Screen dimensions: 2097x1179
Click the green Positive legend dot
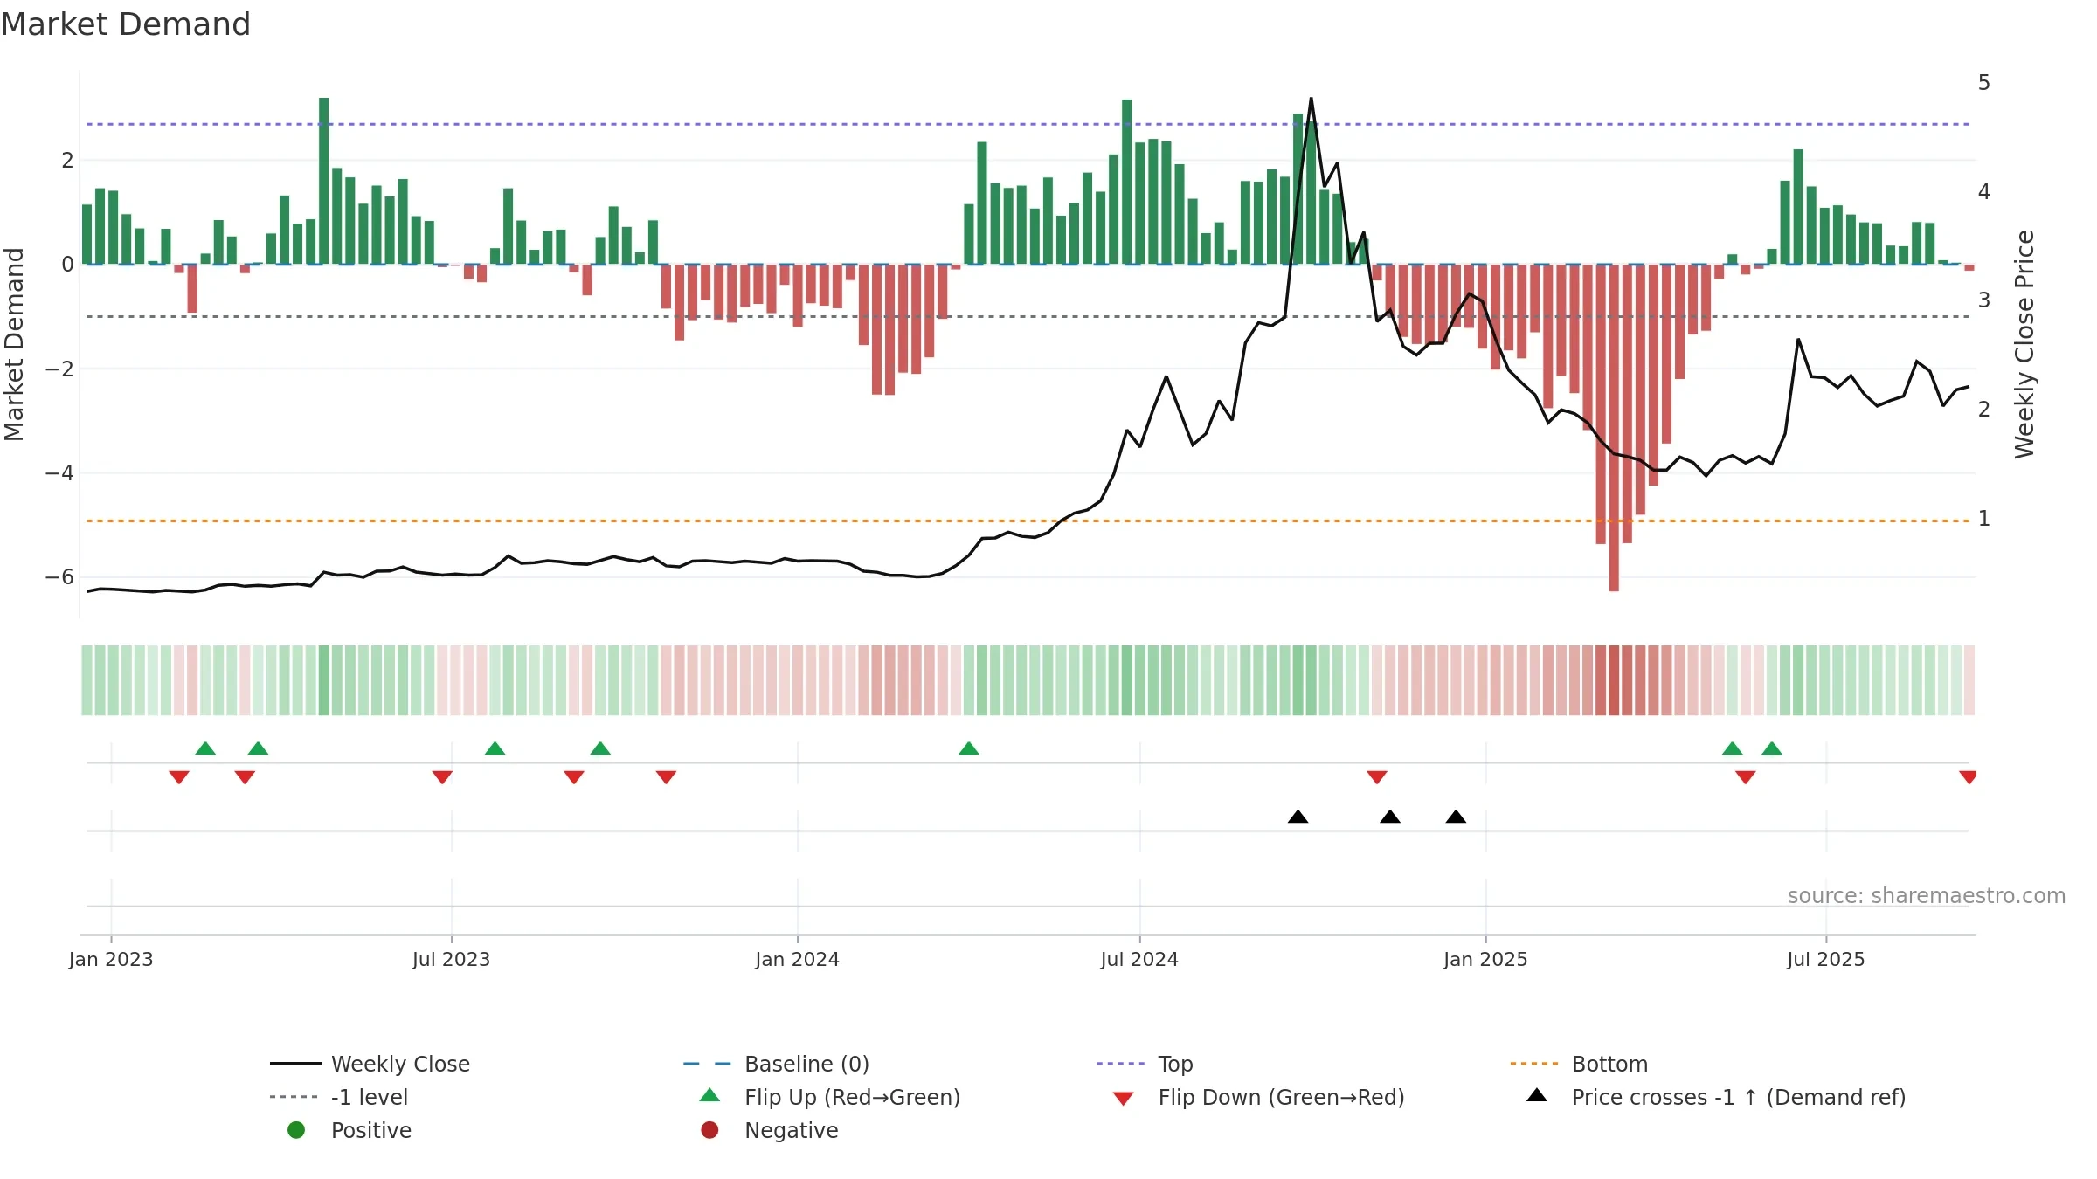tap(296, 1130)
